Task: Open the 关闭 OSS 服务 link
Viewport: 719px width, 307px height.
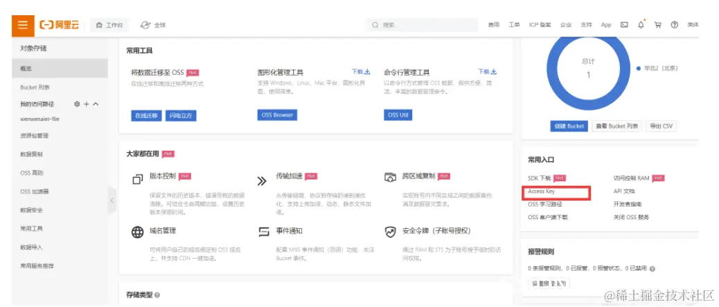Action: pyautogui.click(x=631, y=217)
